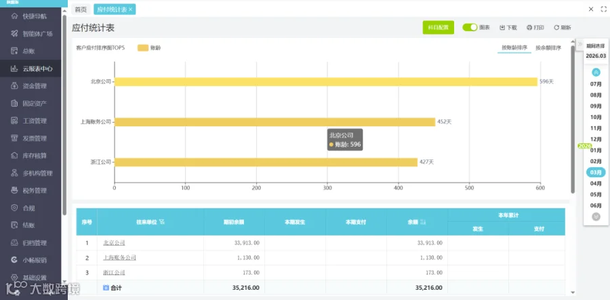610x300 pixels.
Task: Close the 应付统计表 tab
Action: pyautogui.click(x=130, y=10)
